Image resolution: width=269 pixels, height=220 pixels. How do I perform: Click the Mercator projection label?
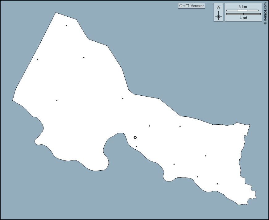pos(197,6)
